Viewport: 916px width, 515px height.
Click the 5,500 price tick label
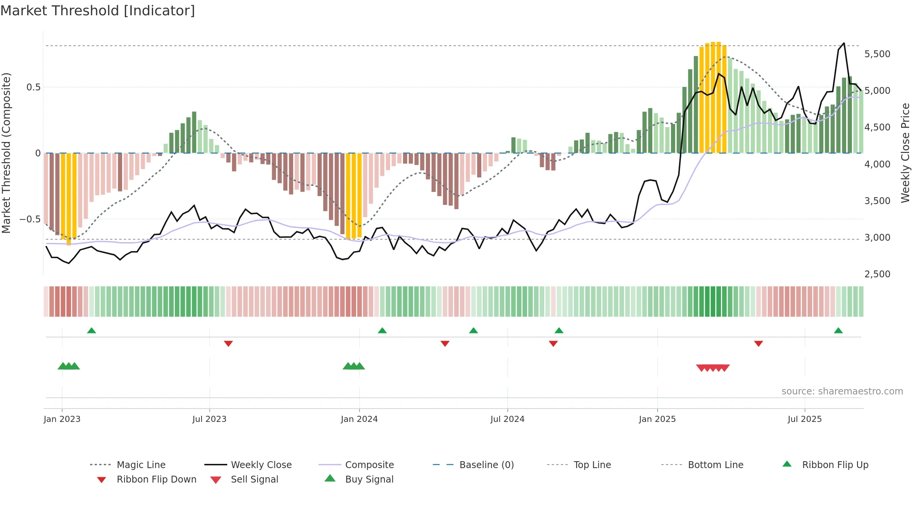tap(877, 54)
